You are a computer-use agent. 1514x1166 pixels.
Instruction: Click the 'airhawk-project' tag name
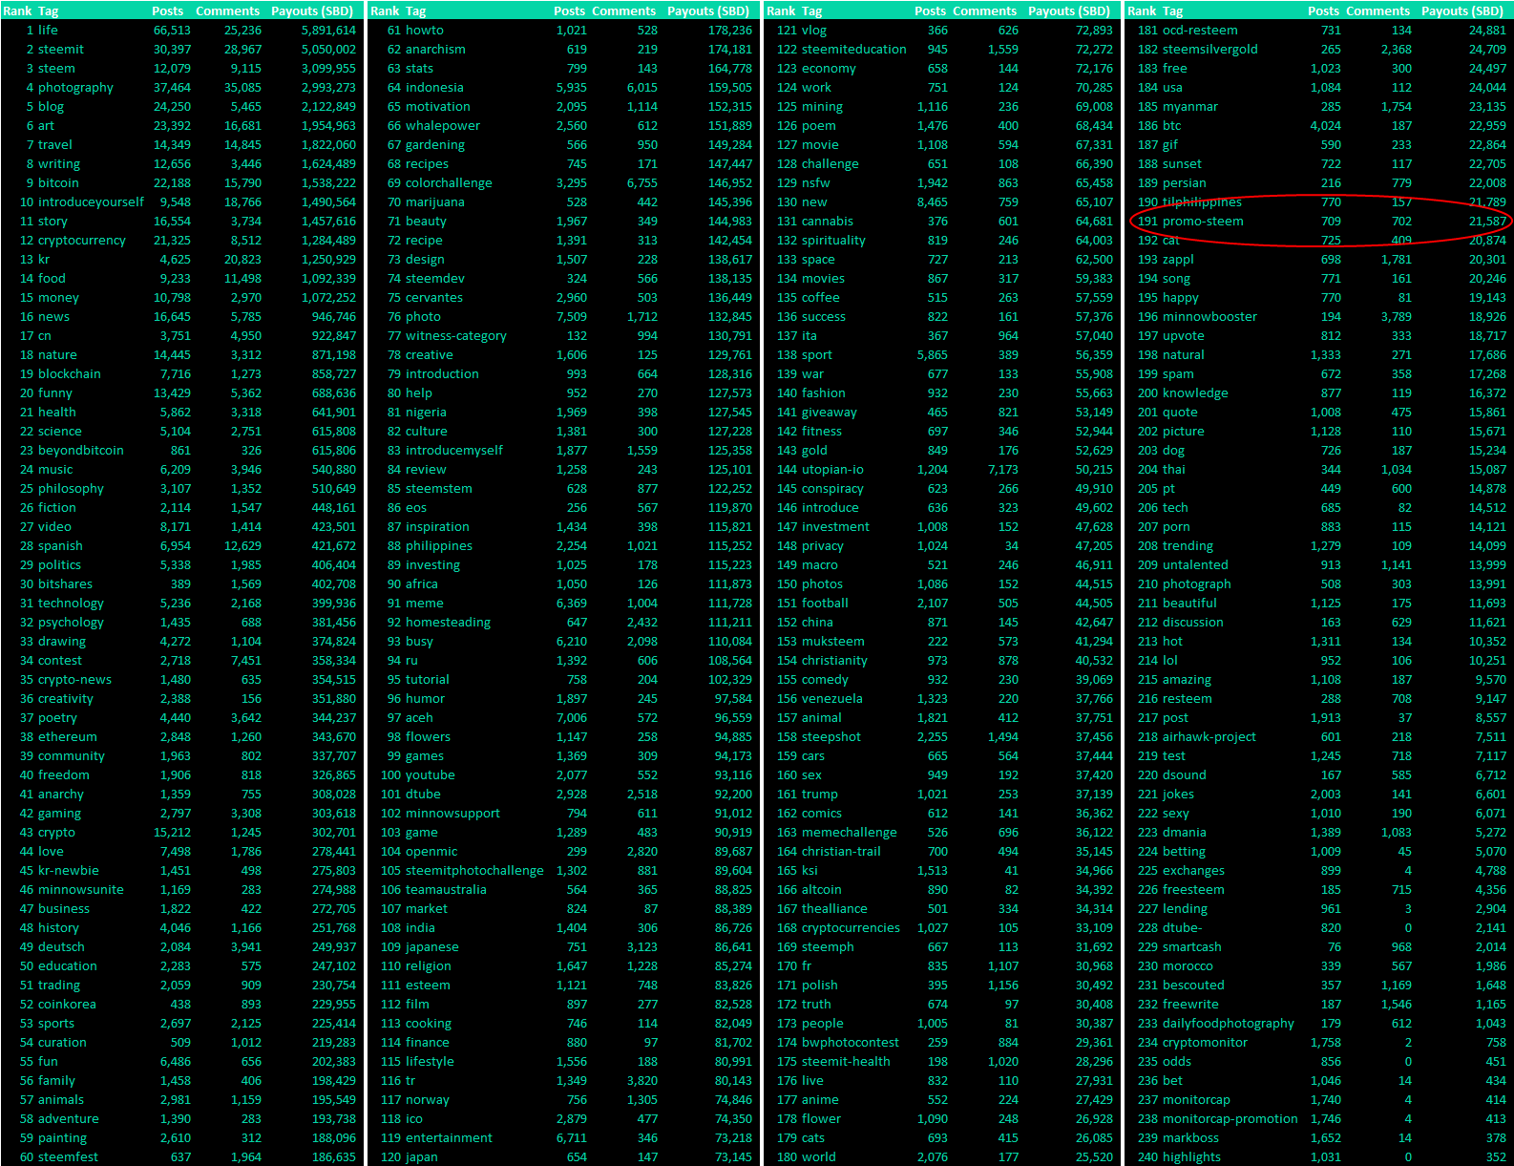1209,736
